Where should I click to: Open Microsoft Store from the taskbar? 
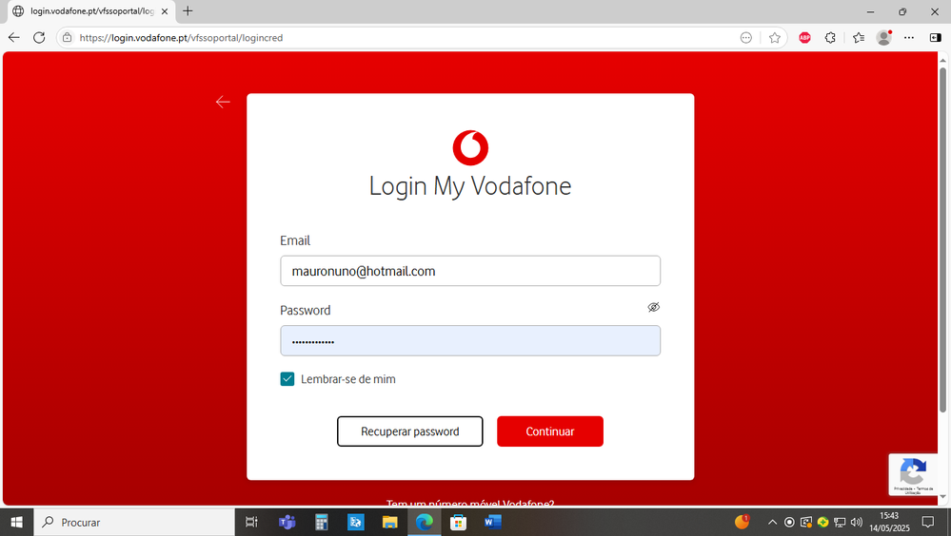459,522
